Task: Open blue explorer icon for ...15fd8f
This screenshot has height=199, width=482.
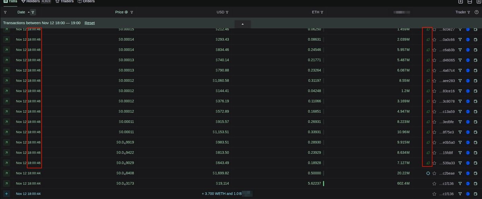Action: point(468,153)
